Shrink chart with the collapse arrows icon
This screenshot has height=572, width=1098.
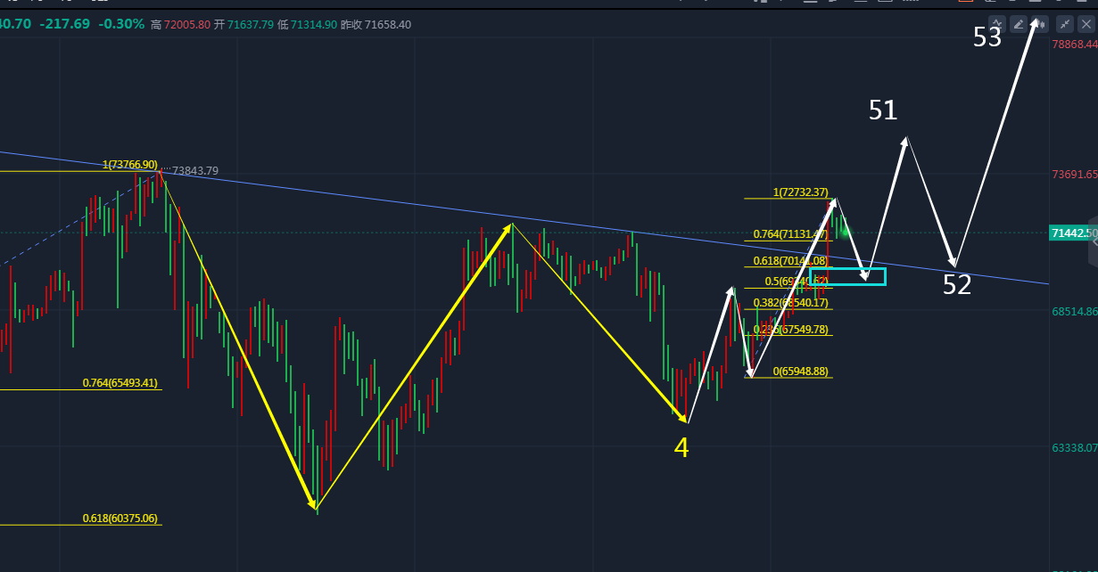1065,24
